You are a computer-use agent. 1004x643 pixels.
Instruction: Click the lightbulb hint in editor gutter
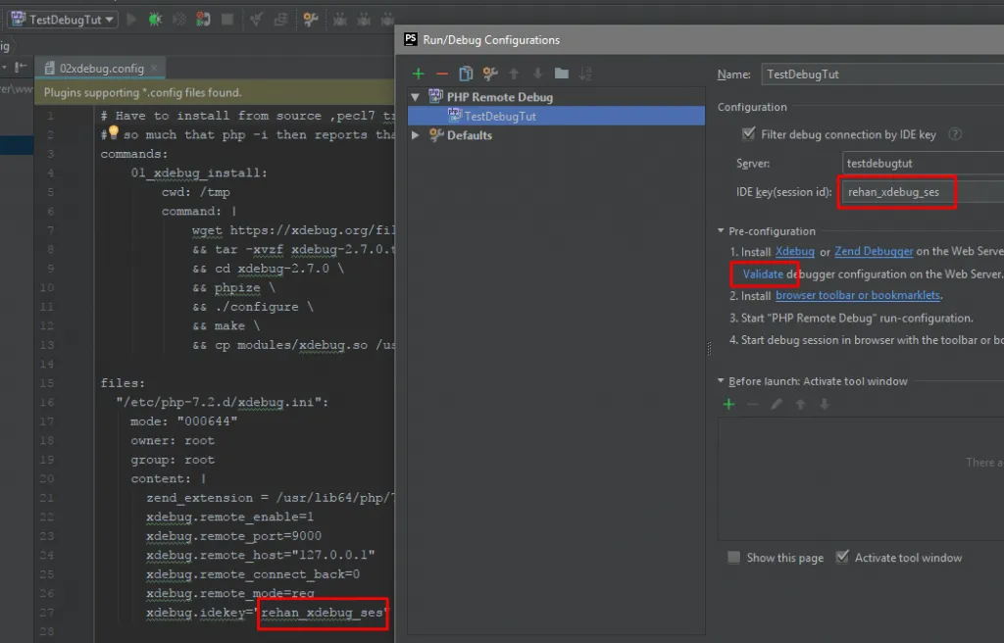[113, 133]
